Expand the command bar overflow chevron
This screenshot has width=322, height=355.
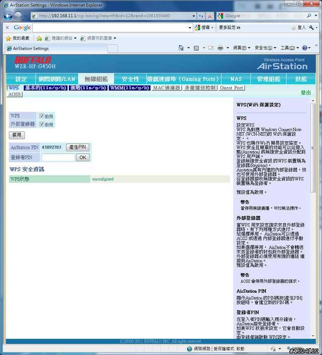(x=316, y=46)
